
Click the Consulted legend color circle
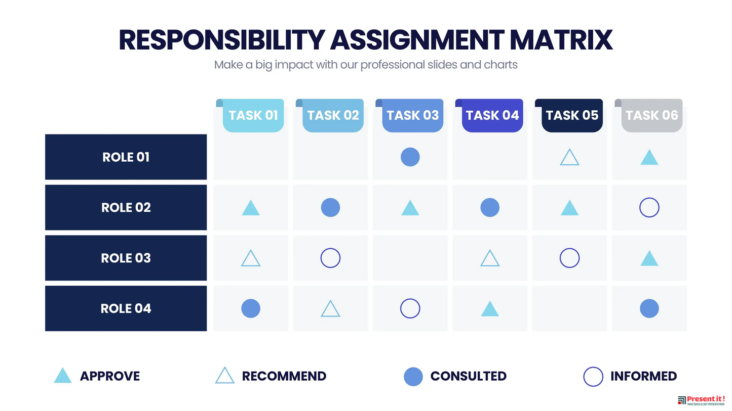tap(413, 377)
